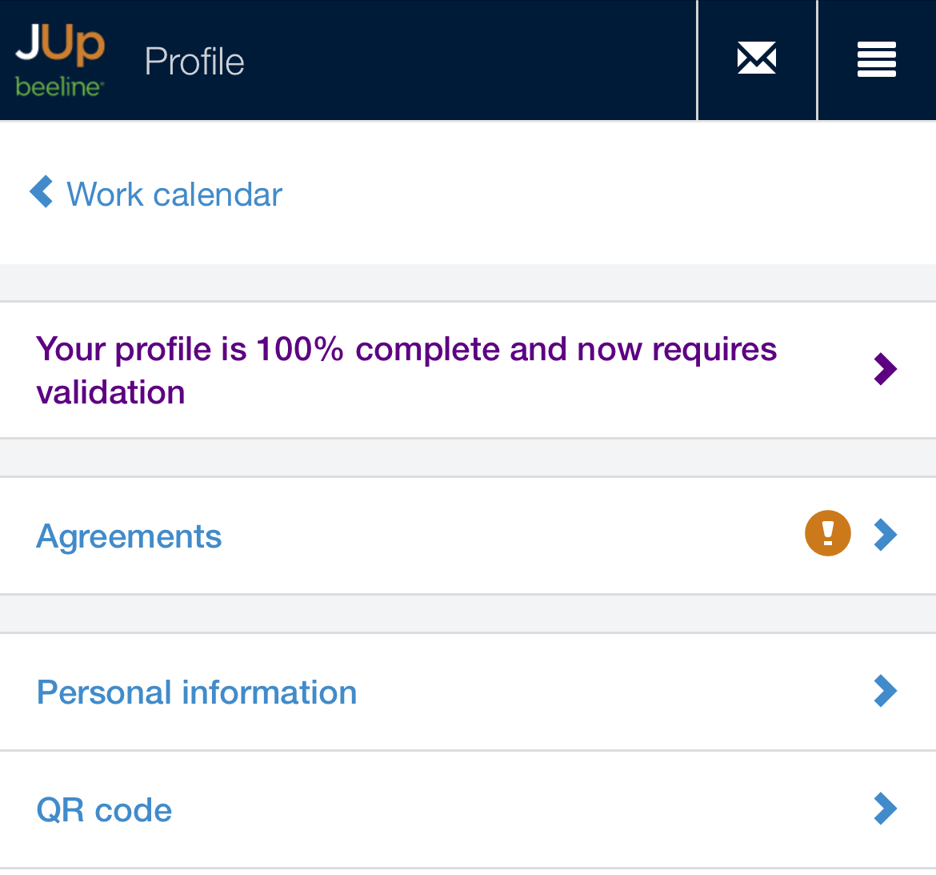936x875 pixels.
Task: Expand Personal information with its chevron
Action: (885, 691)
